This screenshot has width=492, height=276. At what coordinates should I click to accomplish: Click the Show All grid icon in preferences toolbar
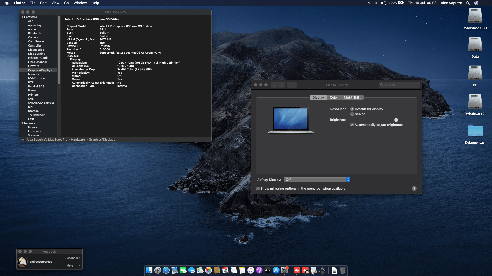point(292,85)
